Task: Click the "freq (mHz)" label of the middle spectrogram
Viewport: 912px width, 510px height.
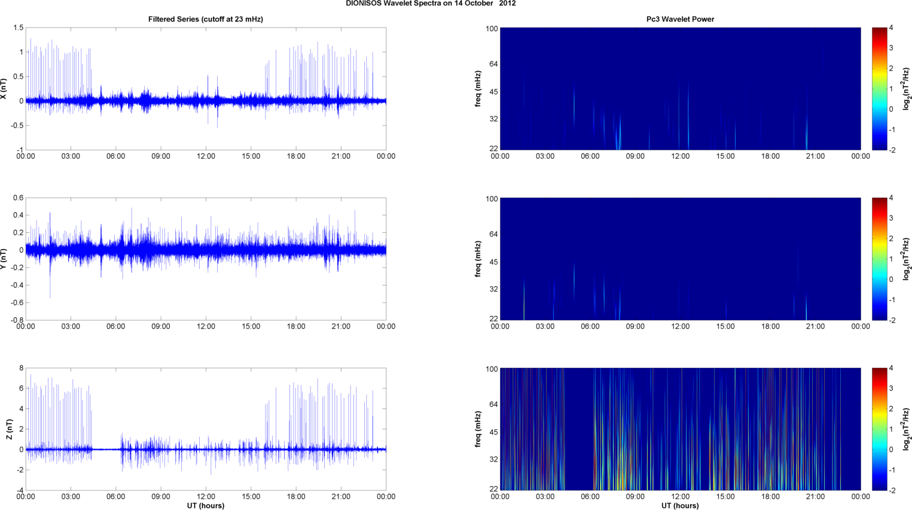Action: [478, 259]
